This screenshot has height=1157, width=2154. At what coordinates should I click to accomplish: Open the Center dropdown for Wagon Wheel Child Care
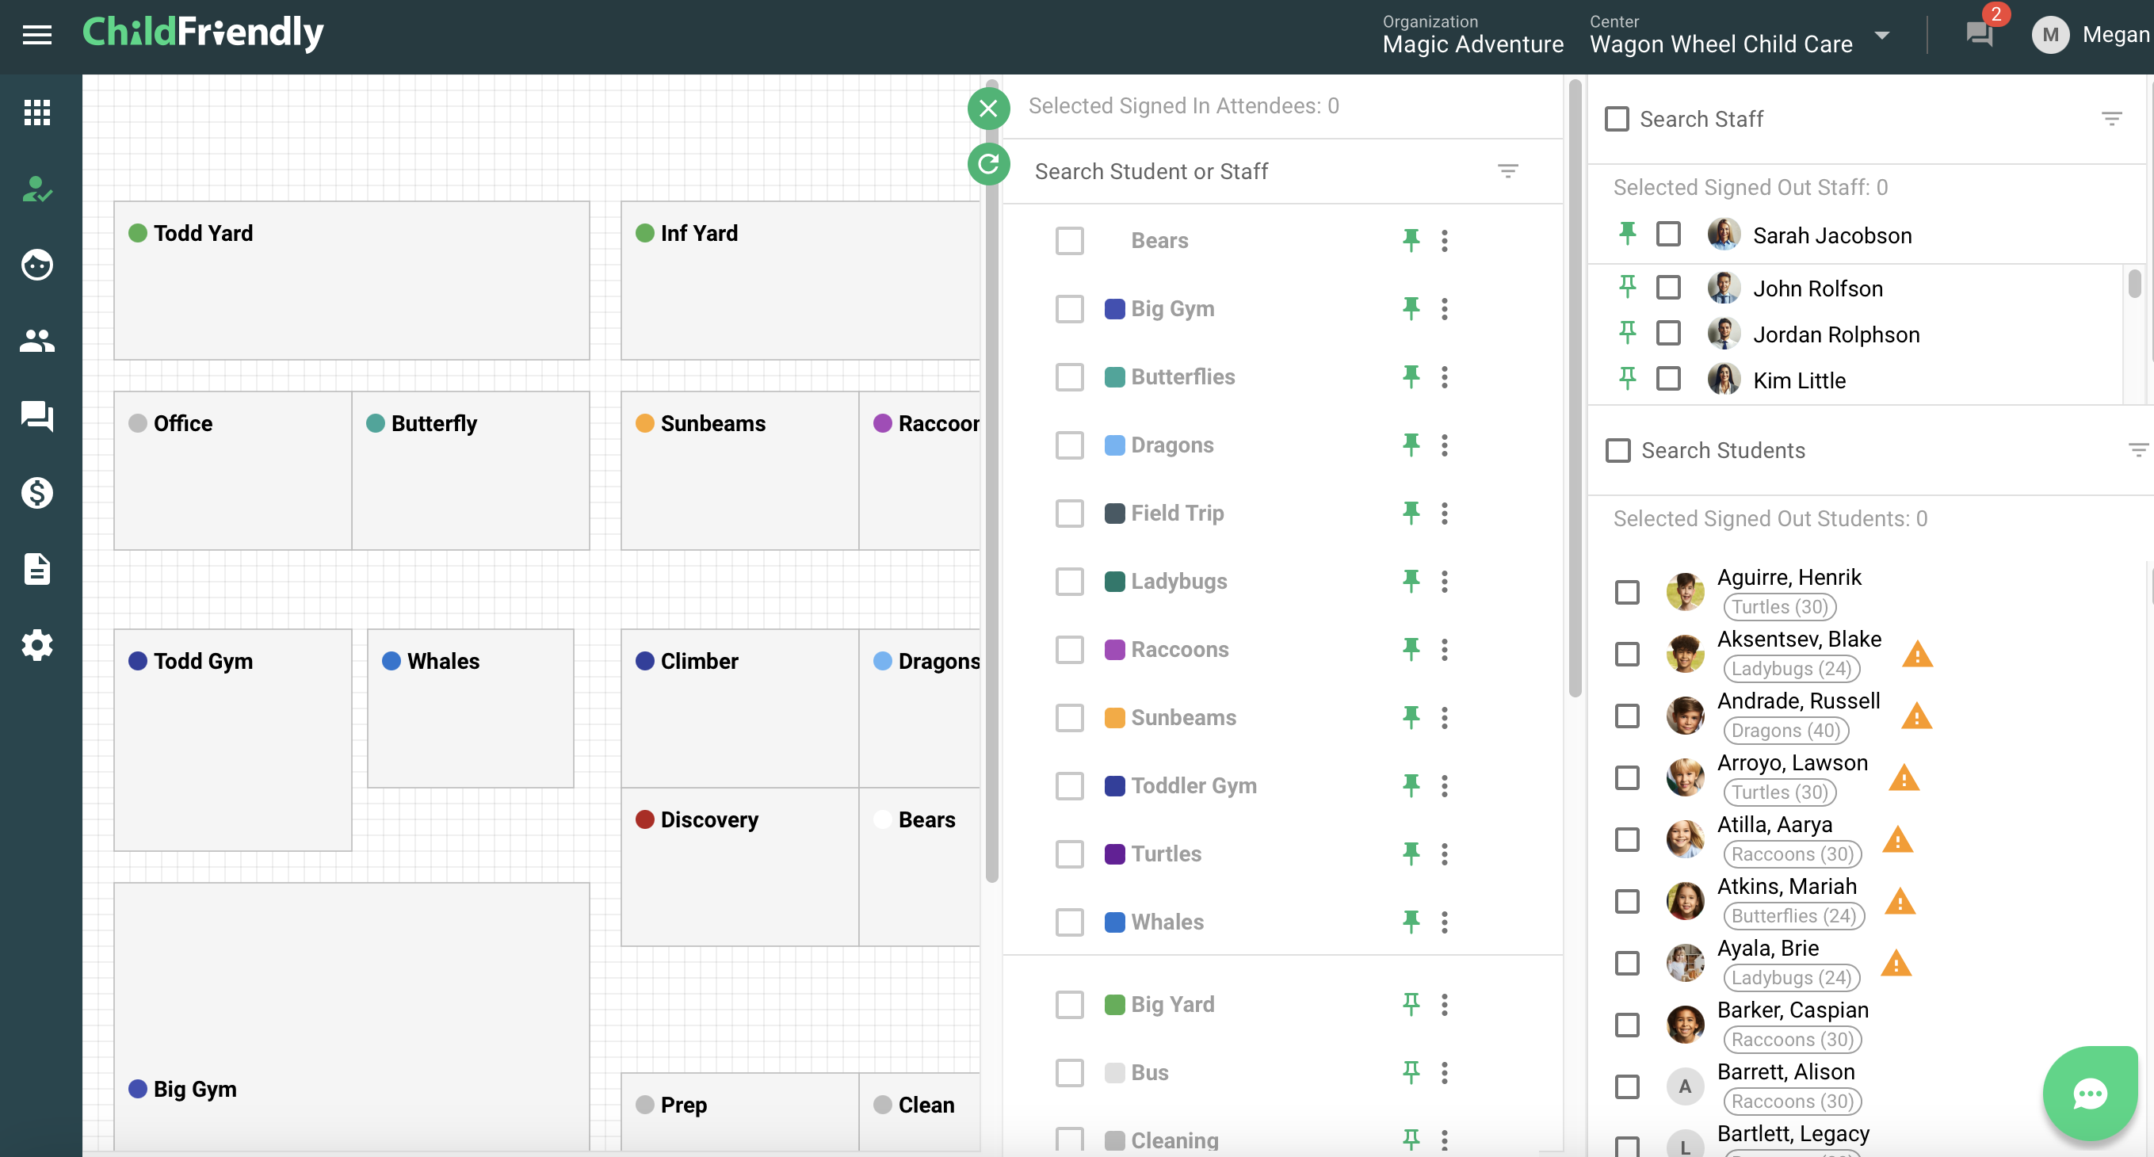pyautogui.click(x=1882, y=36)
